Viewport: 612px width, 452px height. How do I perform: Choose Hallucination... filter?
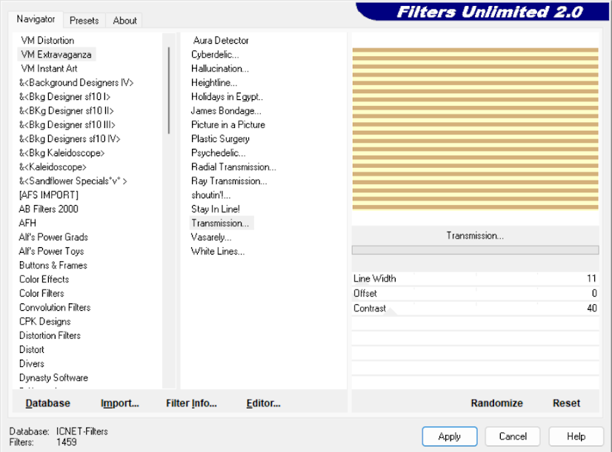click(220, 69)
